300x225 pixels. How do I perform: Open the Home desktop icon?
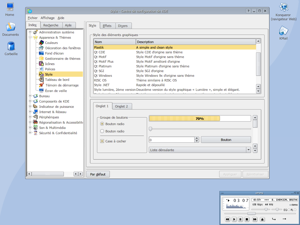tap(10, 7)
